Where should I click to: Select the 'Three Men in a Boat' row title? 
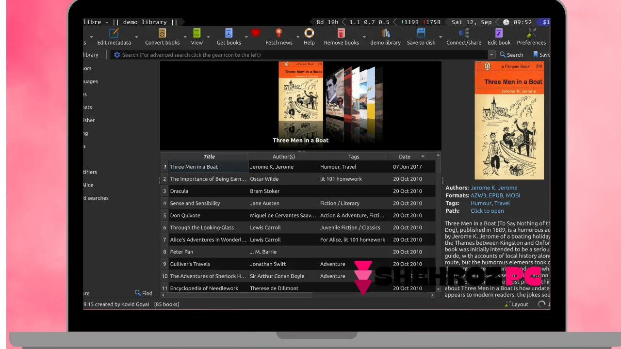pyautogui.click(x=194, y=167)
